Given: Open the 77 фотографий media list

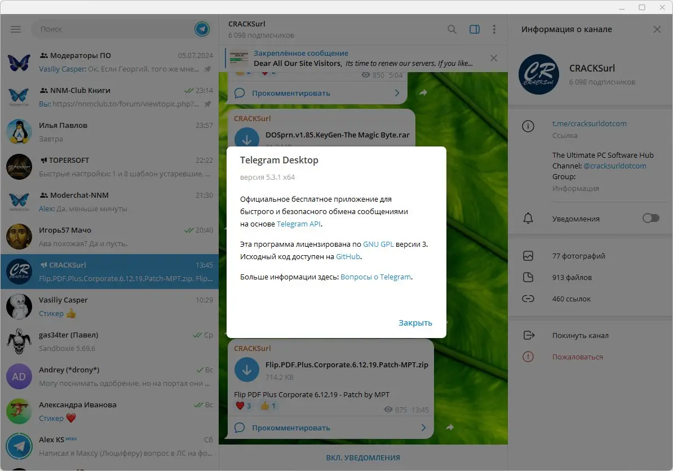Looking at the screenshot, I should point(590,256).
